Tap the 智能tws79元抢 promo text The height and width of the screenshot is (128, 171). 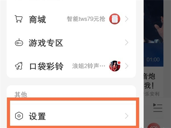pos(86,19)
